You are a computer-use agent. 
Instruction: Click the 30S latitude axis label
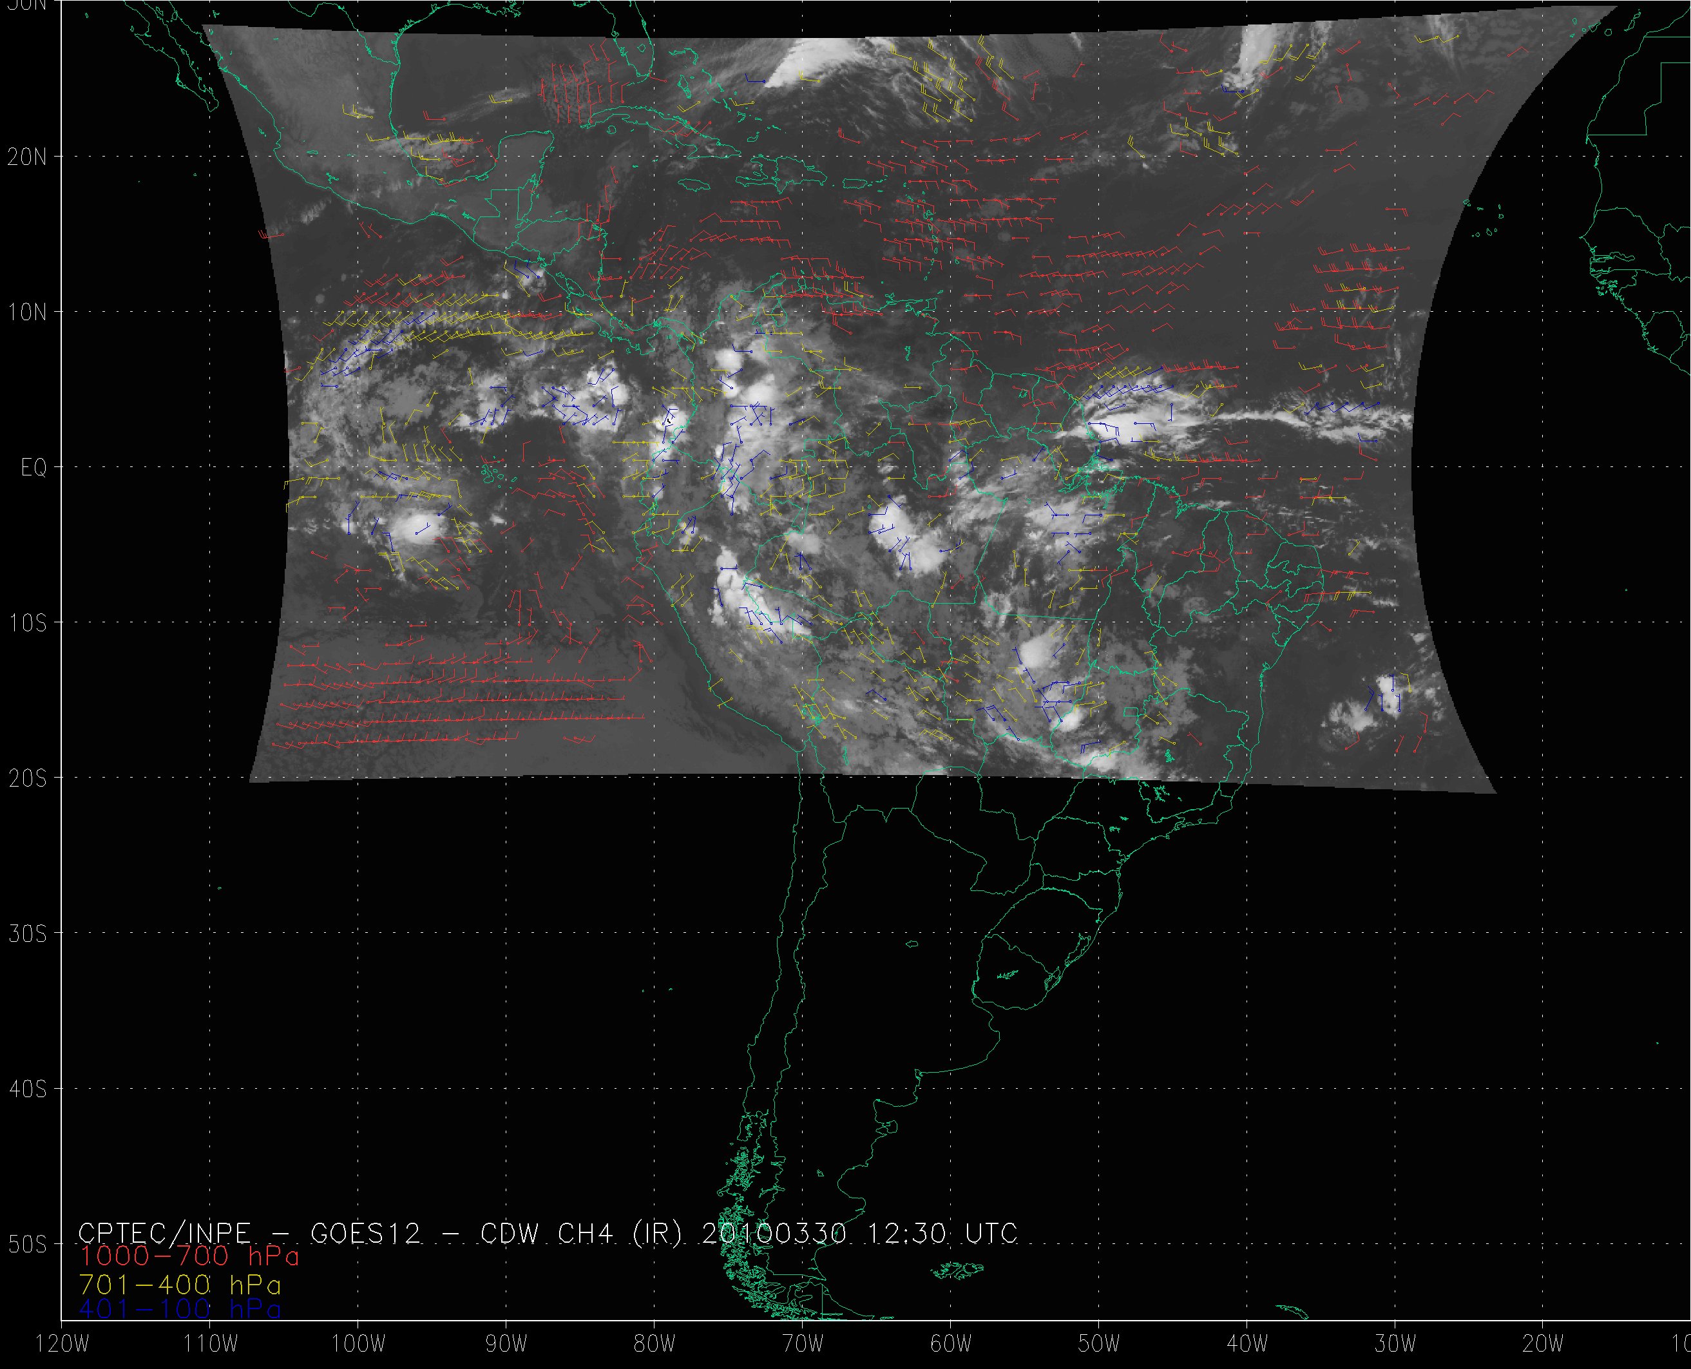coord(27,933)
